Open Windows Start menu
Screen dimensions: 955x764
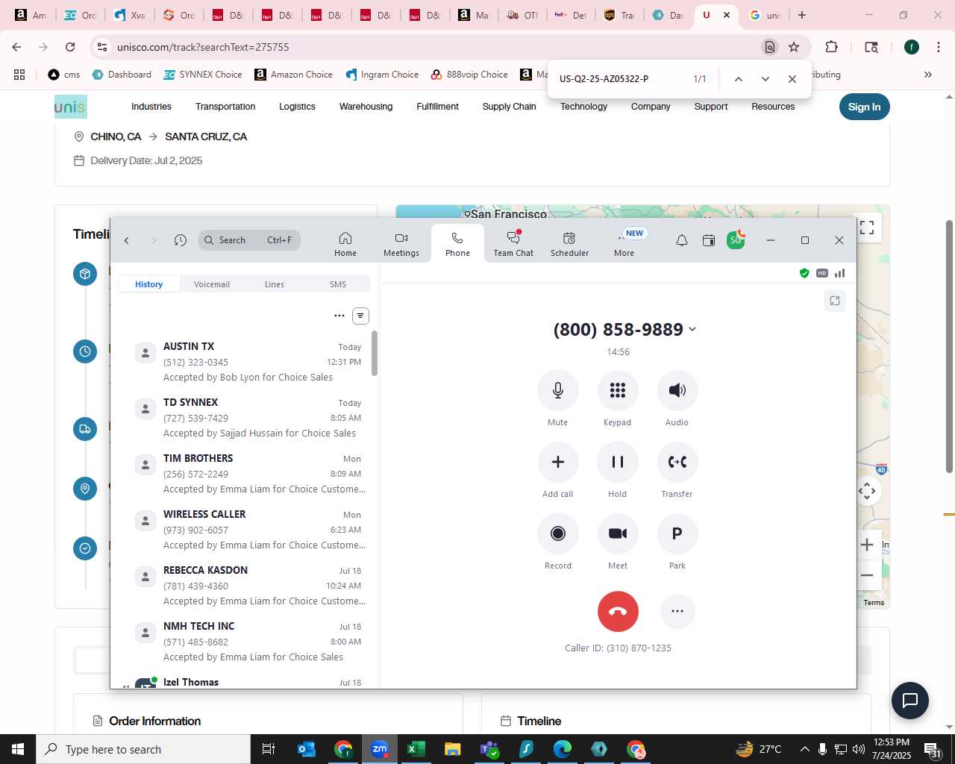point(18,749)
